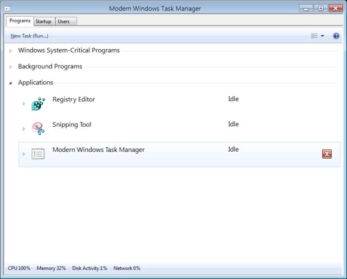The width and height of the screenshot is (347, 279).
Task: Click the Modern Windows Task Manager list icon
Action: click(38, 154)
